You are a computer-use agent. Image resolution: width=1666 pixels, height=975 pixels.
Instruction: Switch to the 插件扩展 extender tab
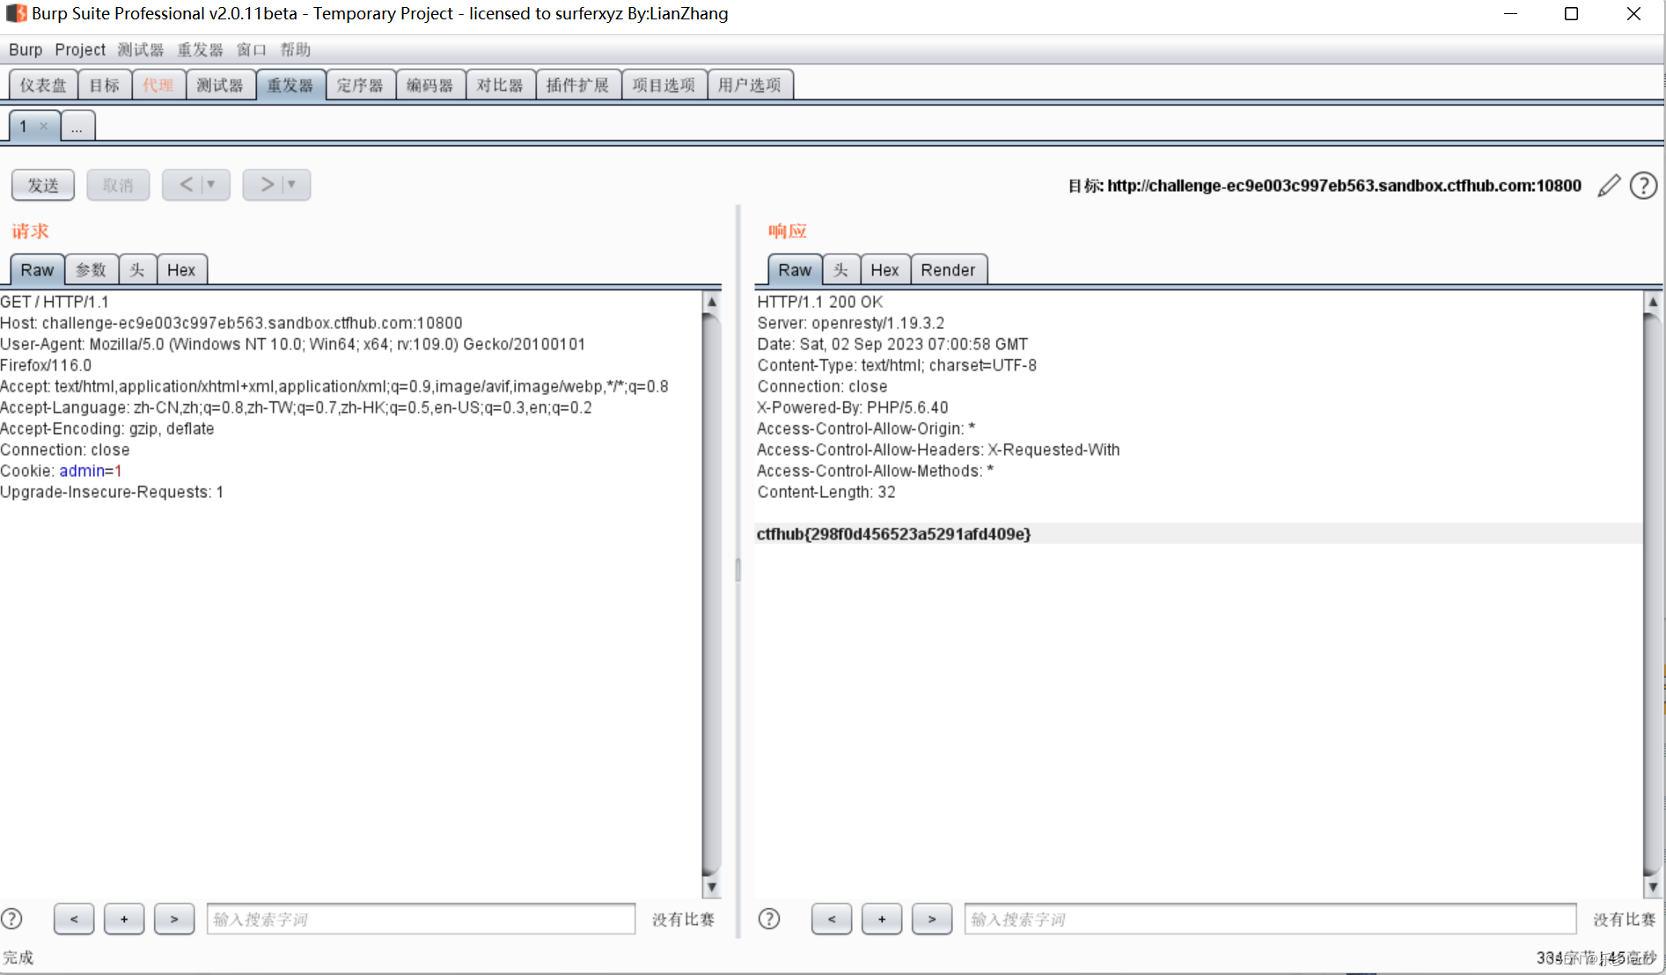(x=578, y=85)
